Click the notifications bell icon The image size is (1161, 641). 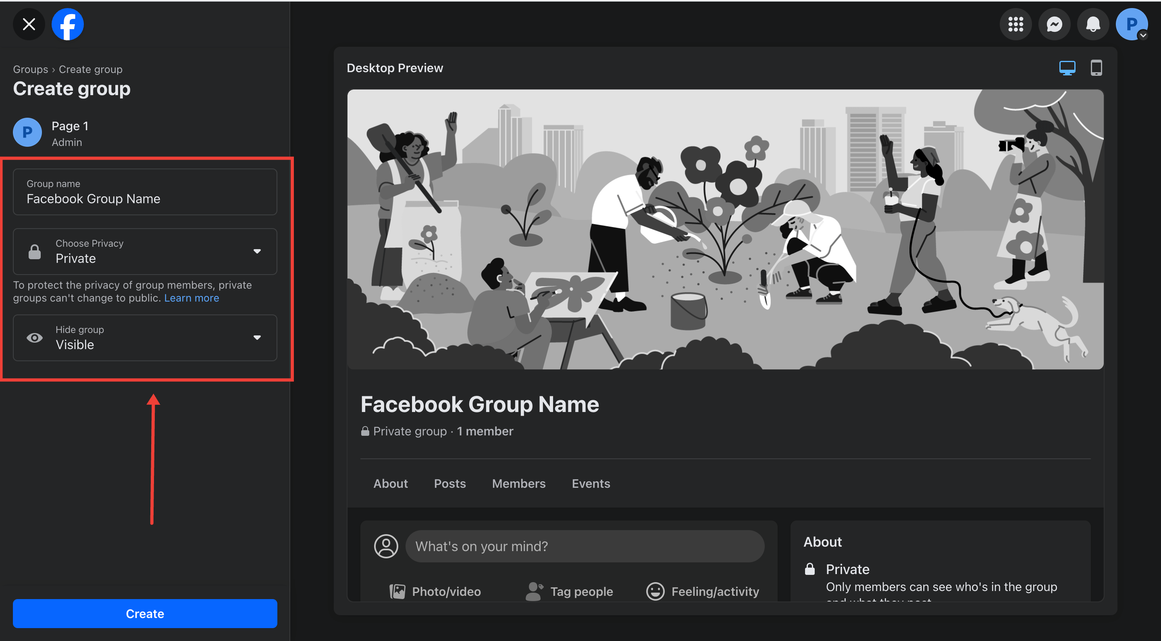[x=1092, y=23]
